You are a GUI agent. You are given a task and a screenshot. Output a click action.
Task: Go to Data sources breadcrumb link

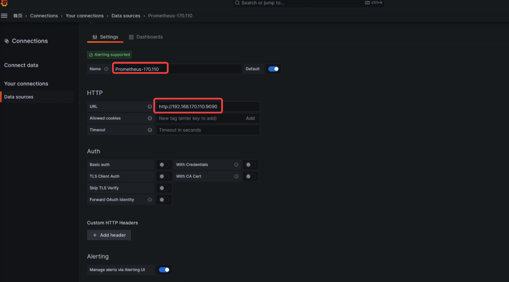(126, 16)
